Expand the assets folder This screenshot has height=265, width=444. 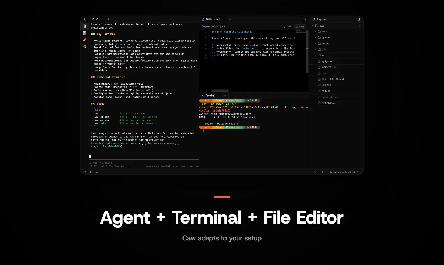tap(336, 44)
